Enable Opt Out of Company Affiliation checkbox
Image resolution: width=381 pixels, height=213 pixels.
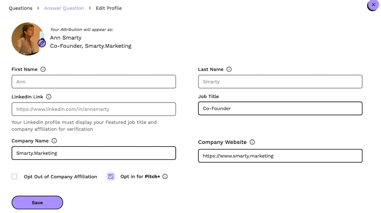(14, 176)
